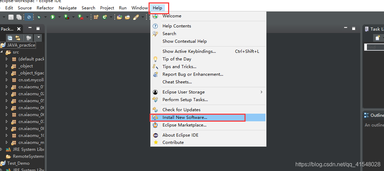The width and height of the screenshot is (384, 171).
Task: Choose Check for Updates menu entry
Action: [x=208, y=110]
